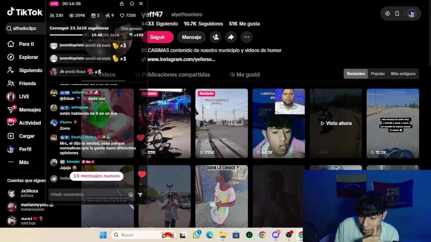Open followed account nani.bqs
Image resolution: width=431 pixels, height=242 pixels.
[x=25, y=221]
